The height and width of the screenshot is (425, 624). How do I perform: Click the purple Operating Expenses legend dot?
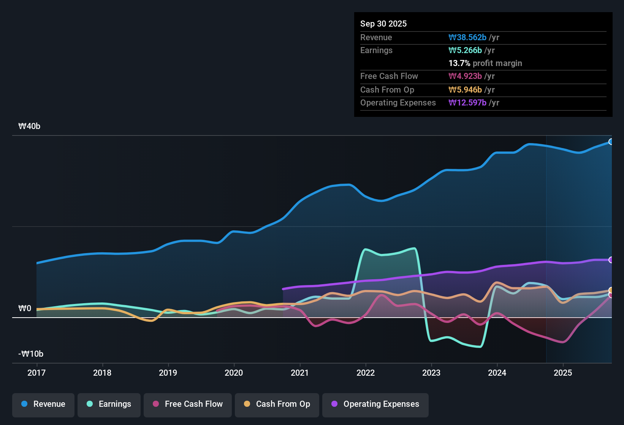pyautogui.click(x=334, y=404)
